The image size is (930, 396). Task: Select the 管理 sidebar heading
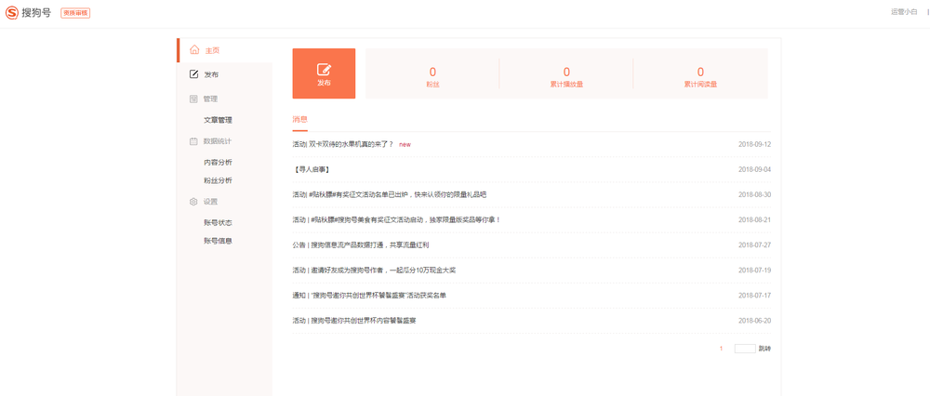(x=210, y=99)
